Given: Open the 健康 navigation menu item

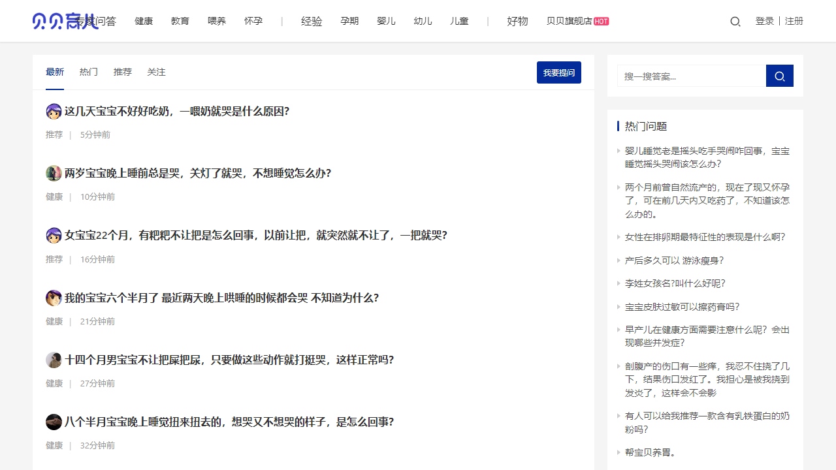Looking at the screenshot, I should click(x=144, y=21).
